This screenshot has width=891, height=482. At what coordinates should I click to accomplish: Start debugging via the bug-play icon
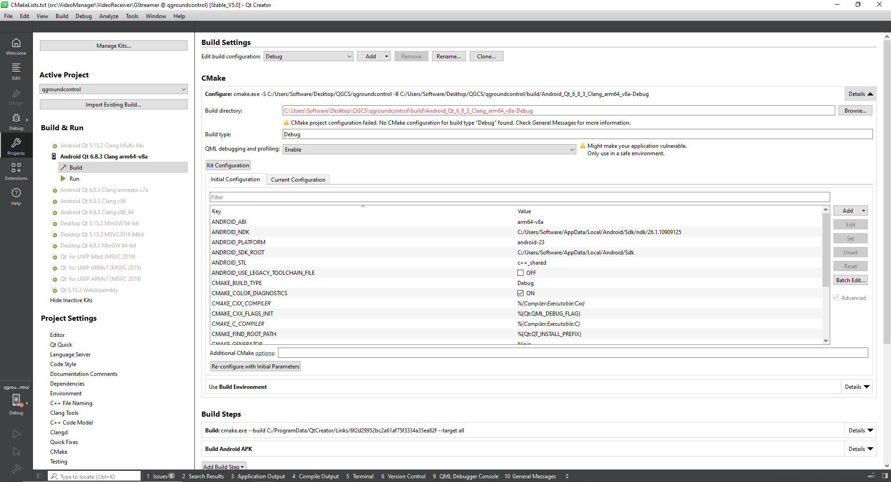tap(16, 452)
